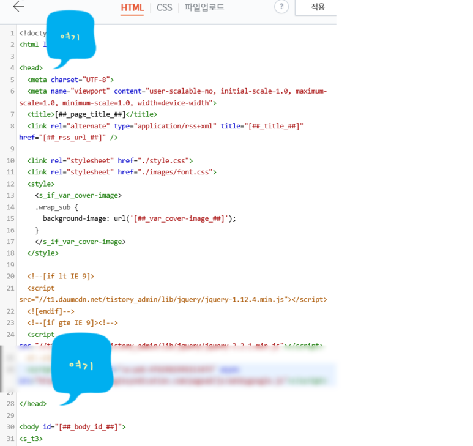Click the ./style.css stylesheet link line
The image size is (473, 446).
110,161
